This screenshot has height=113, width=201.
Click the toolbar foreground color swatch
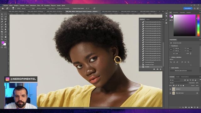pos(3,43)
